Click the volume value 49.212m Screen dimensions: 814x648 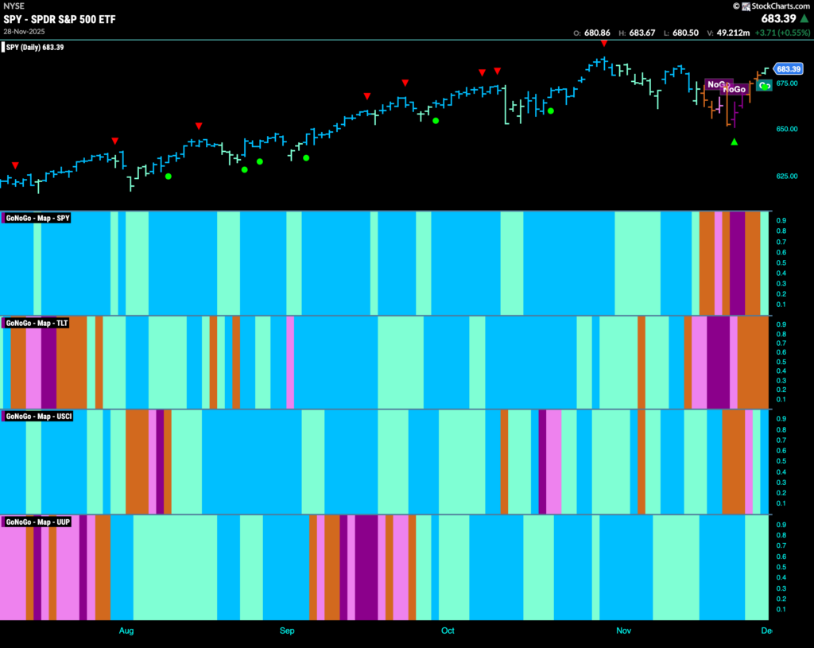point(733,33)
